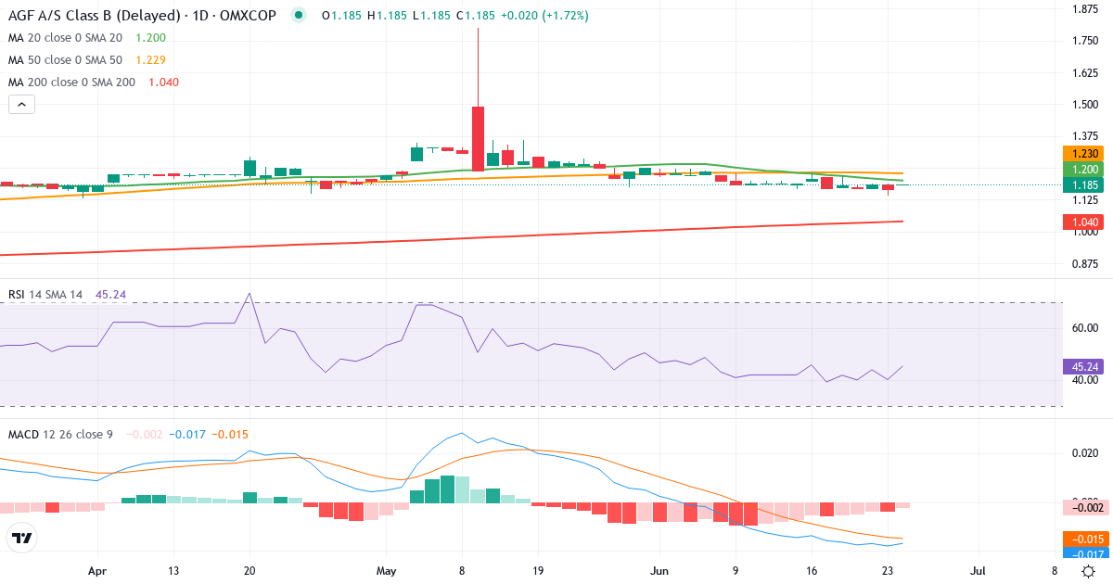The image size is (1113, 584).
Task: Select the AGF A/S Class B symbol title
Action: coord(142,16)
